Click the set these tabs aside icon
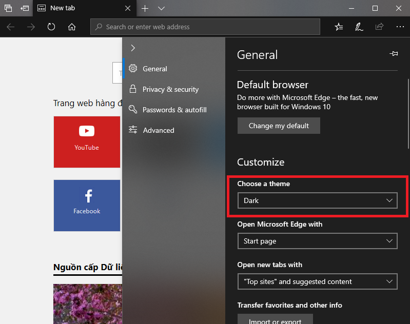This screenshot has height=324, width=410. pyautogui.click(x=25, y=8)
